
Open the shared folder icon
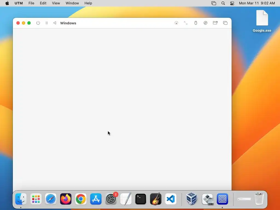pyautogui.click(x=215, y=23)
